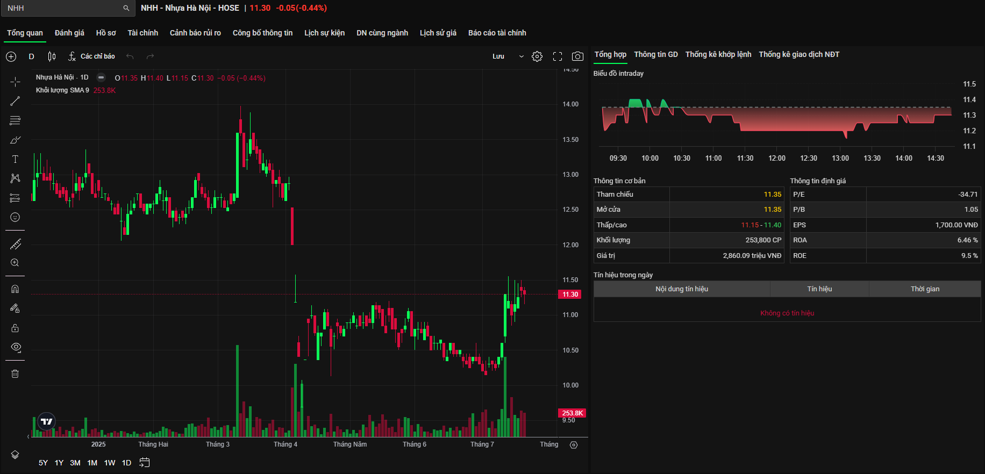Switch to the Thông tin GD tab
This screenshot has height=474, width=985.
655,54
